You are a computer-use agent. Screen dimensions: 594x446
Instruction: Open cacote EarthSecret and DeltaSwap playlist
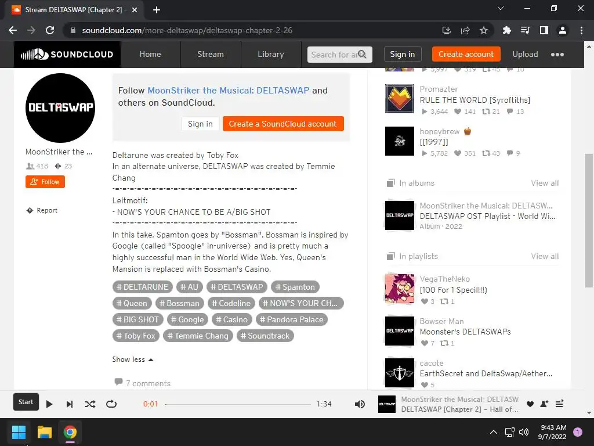click(x=486, y=373)
